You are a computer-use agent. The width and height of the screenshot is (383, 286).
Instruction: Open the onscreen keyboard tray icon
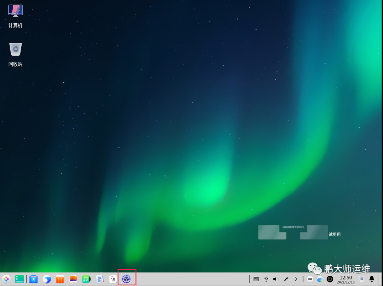click(310, 279)
